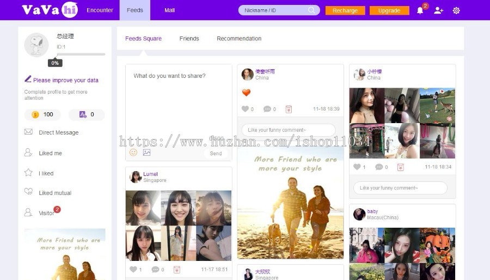This screenshot has height=280, width=490.
Task: Click the insert image icon in composer
Action: (146, 153)
